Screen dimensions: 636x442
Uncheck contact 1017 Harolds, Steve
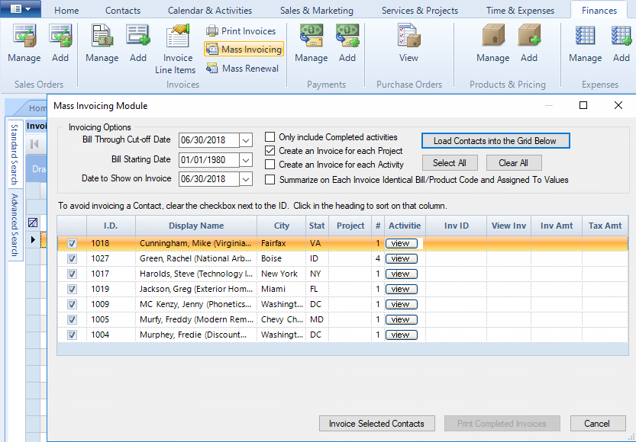click(x=72, y=274)
